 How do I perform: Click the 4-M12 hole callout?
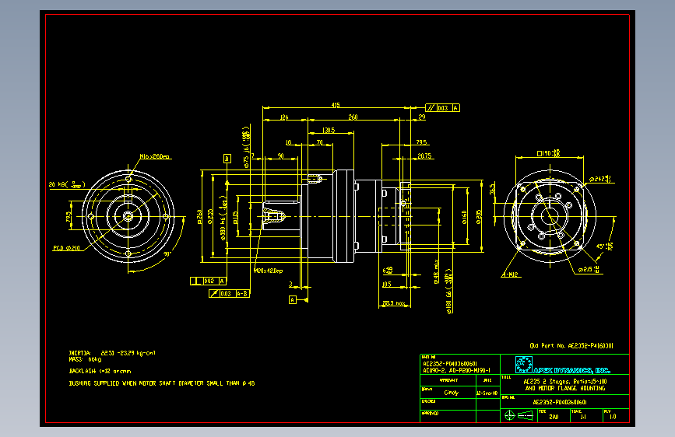tap(511, 274)
